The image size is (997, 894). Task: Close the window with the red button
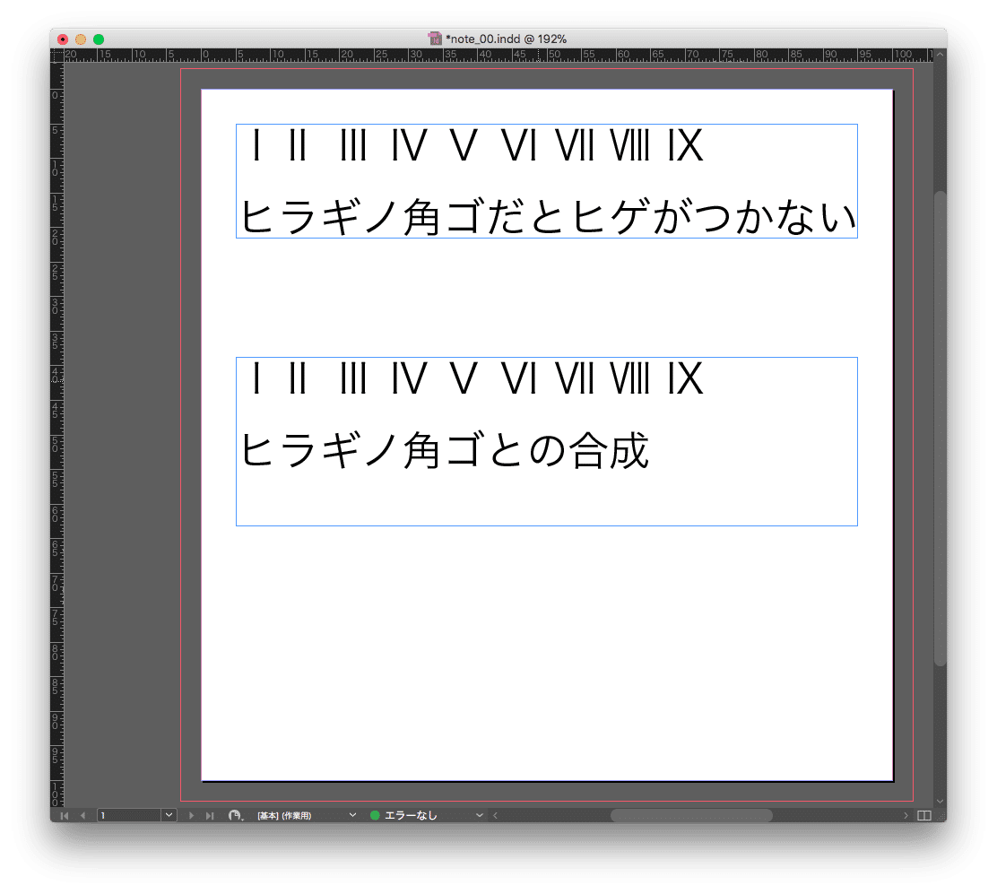point(63,39)
